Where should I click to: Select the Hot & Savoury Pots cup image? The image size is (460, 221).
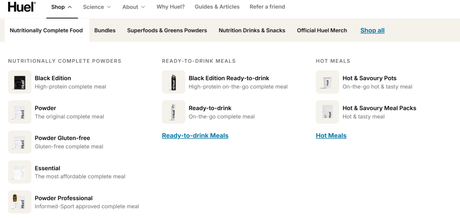click(328, 82)
